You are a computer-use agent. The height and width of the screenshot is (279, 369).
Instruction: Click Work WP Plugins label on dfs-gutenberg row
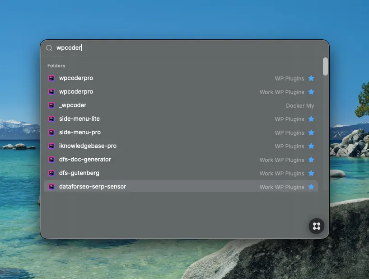(282, 174)
